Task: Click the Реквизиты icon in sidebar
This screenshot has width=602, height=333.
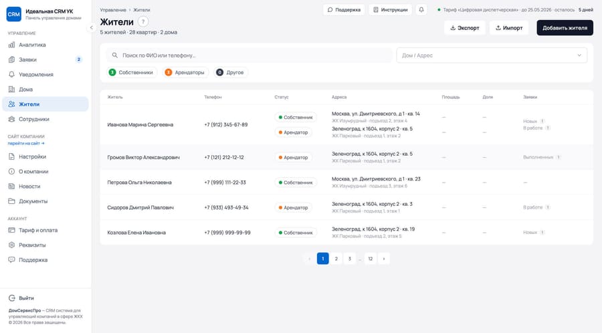Action: pyautogui.click(x=11, y=245)
